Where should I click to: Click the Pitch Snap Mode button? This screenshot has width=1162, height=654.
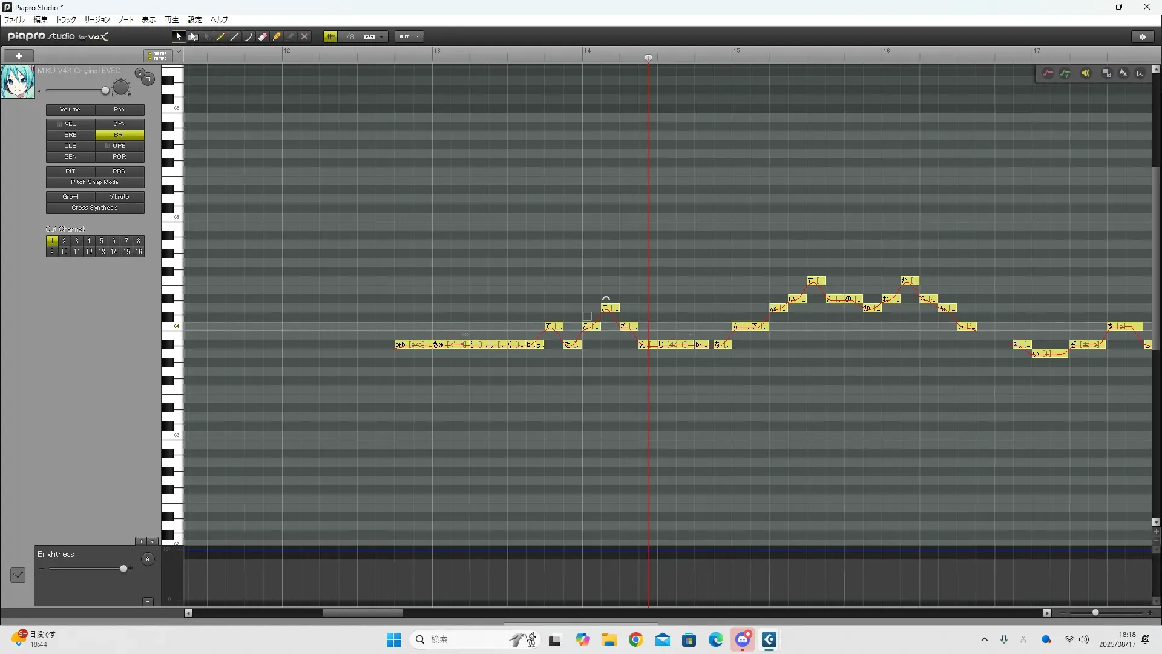[x=95, y=182]
